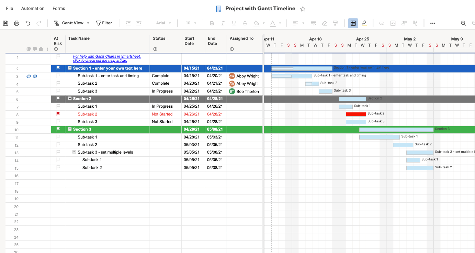475x253 pixels.
Task: Click the zoom out magnifier icon
Action: point(463,23)
